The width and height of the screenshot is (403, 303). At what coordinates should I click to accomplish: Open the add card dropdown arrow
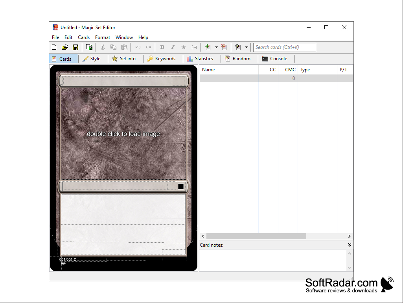[x=216, y=47]
